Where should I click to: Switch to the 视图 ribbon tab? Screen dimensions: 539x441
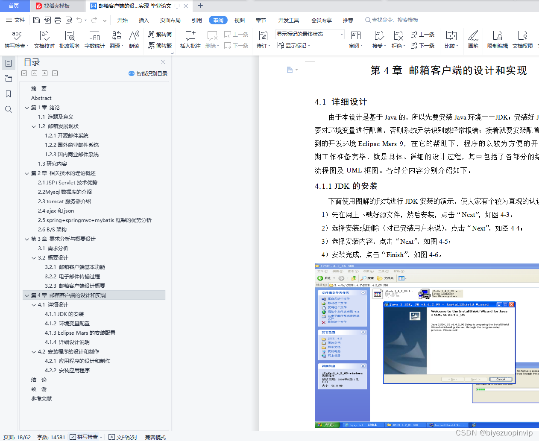coord(240,20)
